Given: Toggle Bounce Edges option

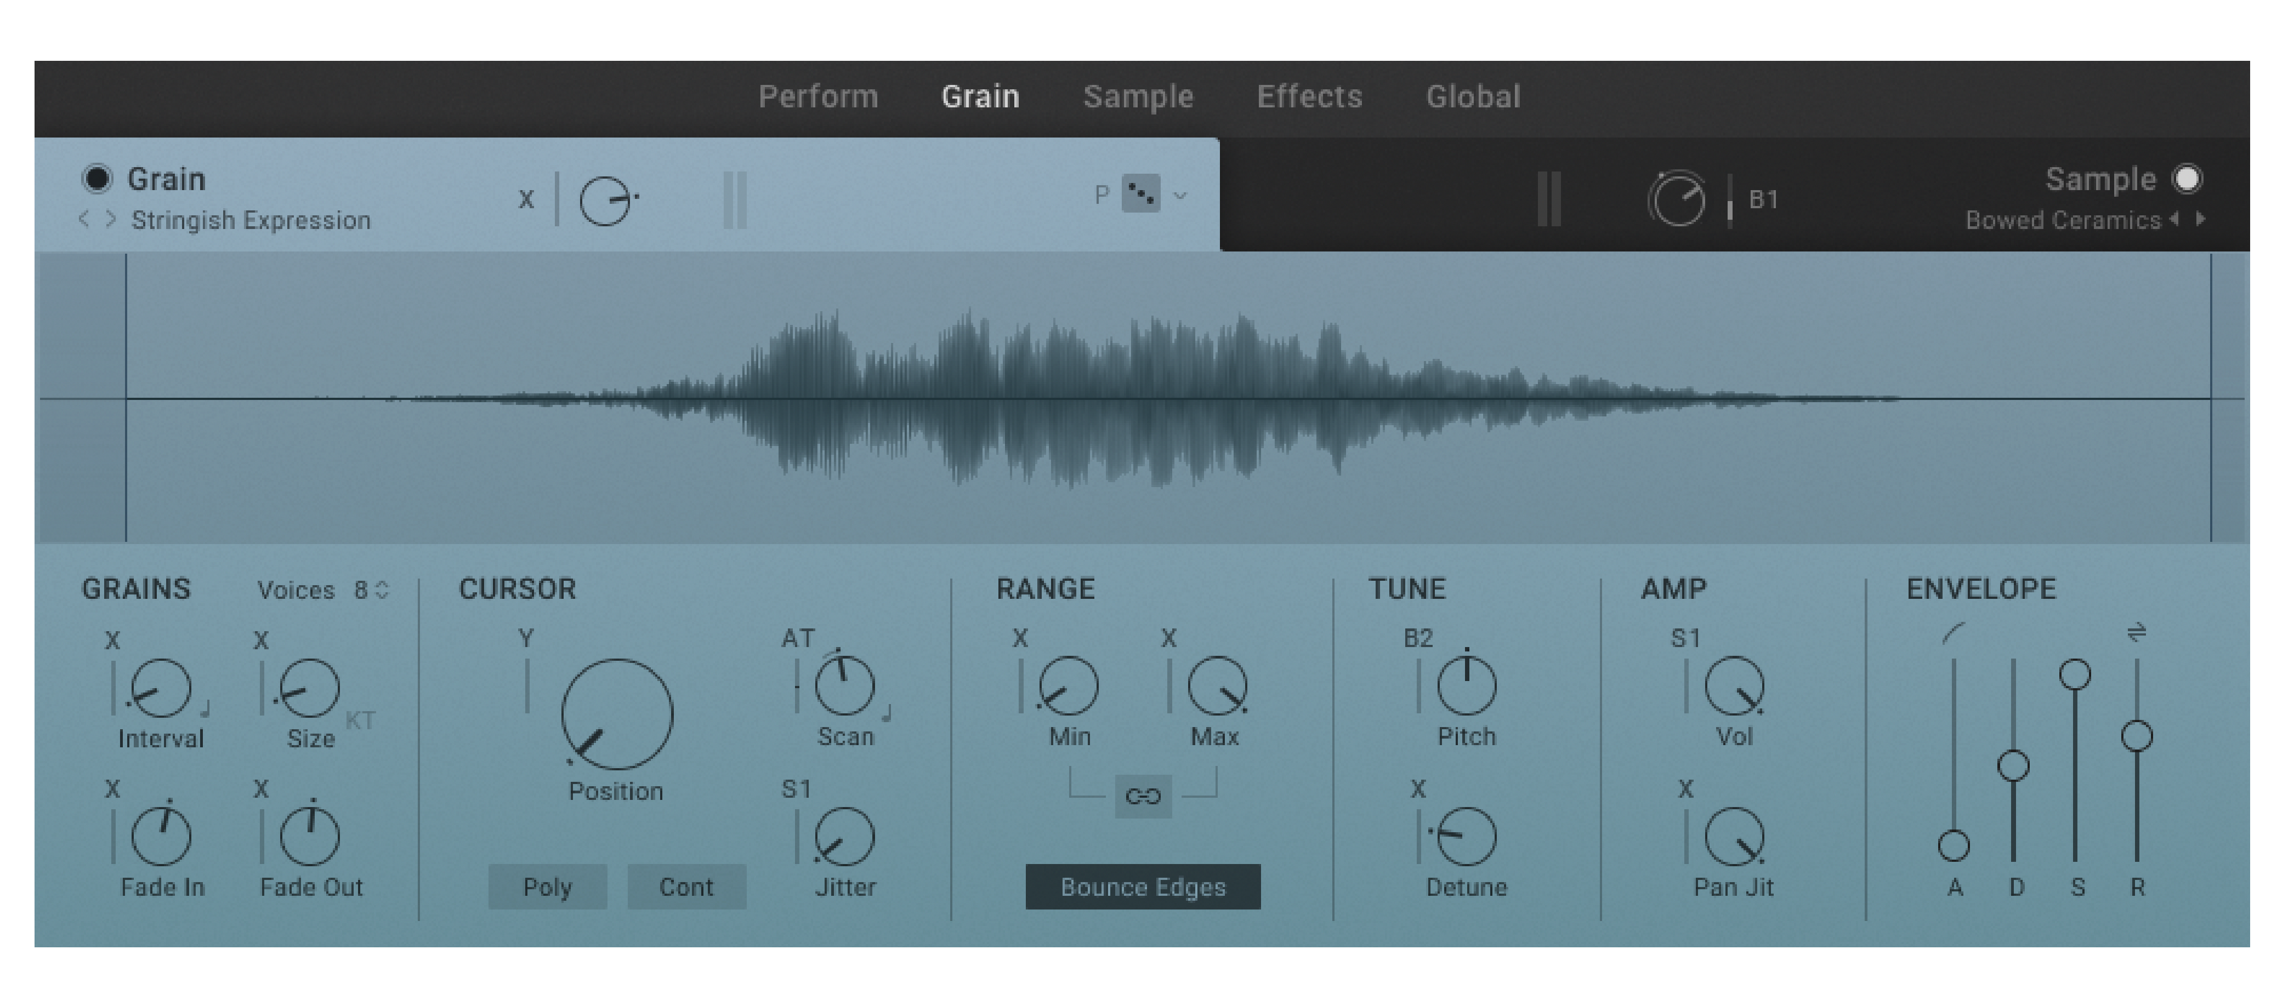Looking at the screenshot, I should pyautogui.click(x=1143, y=886).
